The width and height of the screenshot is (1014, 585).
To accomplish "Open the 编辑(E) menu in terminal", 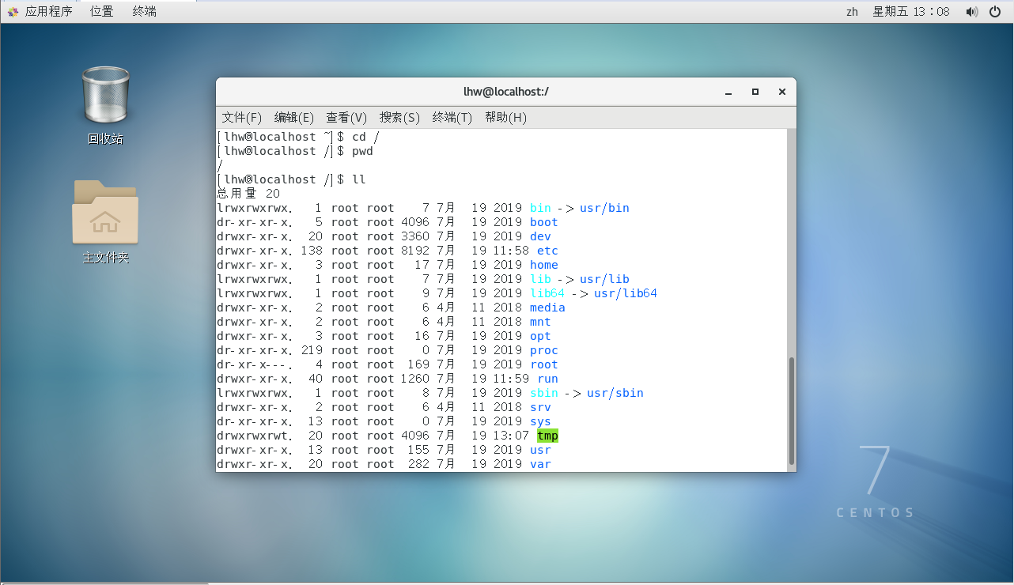I will click(294, 118).
